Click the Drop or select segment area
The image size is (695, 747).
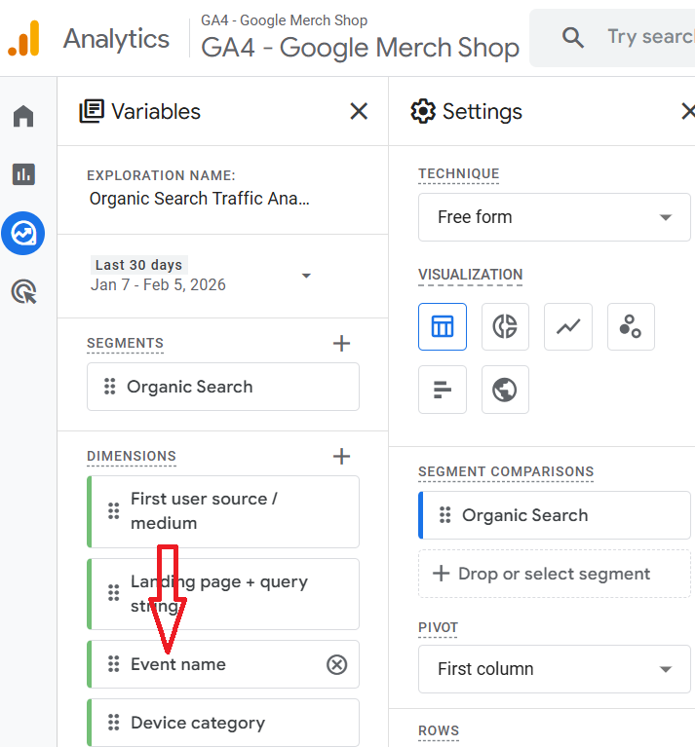(554, 574)
